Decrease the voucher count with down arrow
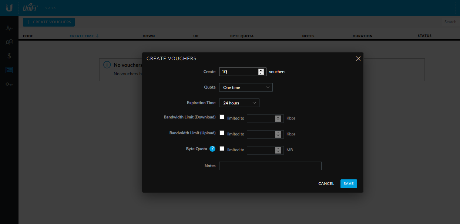This screenshot has height=224, width=460. pyautogui.click(x=261, y=73)
